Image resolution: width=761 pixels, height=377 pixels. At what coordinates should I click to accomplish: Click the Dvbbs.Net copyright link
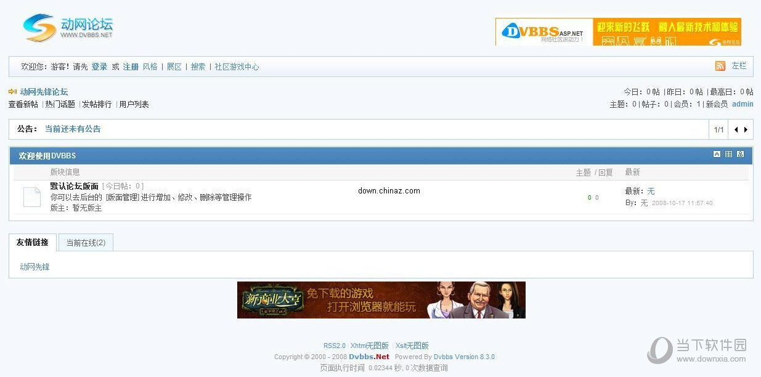(x=369, y=357)
